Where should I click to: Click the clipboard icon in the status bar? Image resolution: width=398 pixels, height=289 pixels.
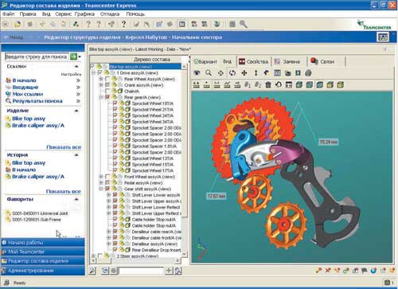pyautogui.click(x=388, y=283)
